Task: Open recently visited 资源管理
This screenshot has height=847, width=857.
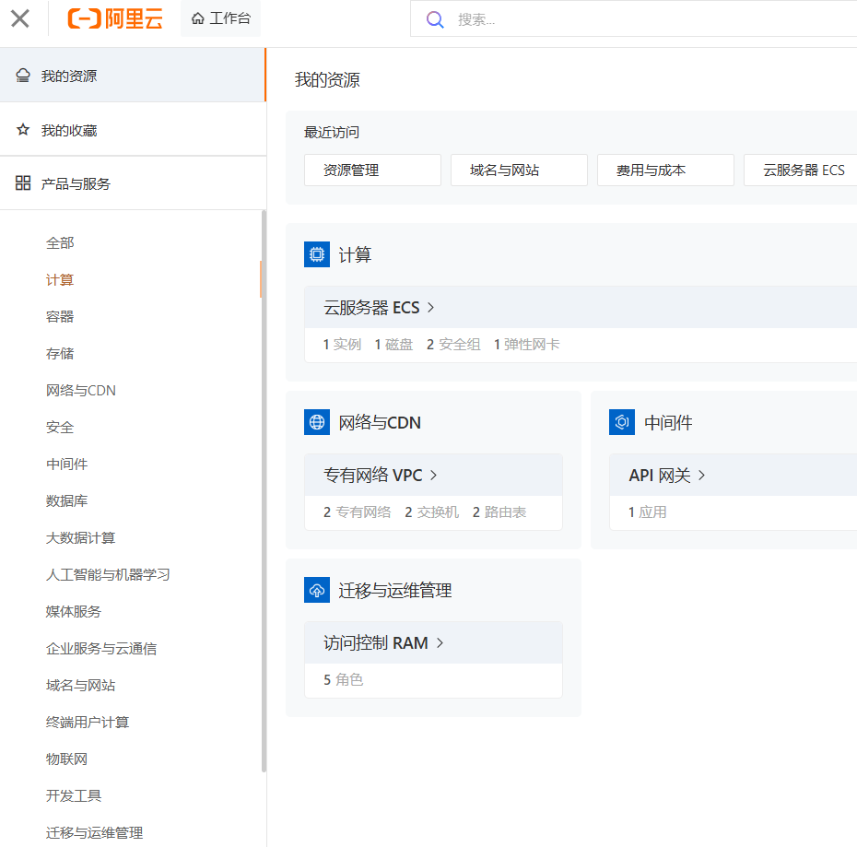Action: (x=373, y=171)
